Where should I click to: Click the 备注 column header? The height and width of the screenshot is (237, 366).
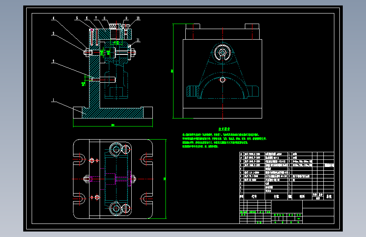point(329,197)
